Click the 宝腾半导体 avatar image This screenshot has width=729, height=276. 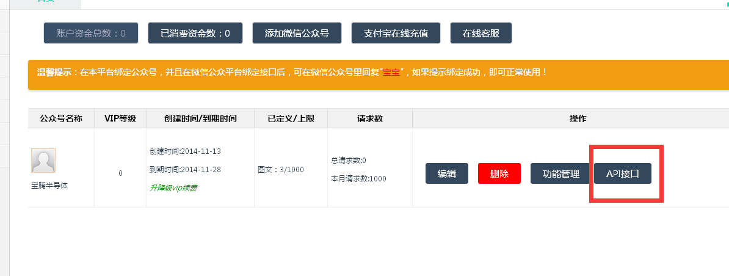[x=43, y=161]
